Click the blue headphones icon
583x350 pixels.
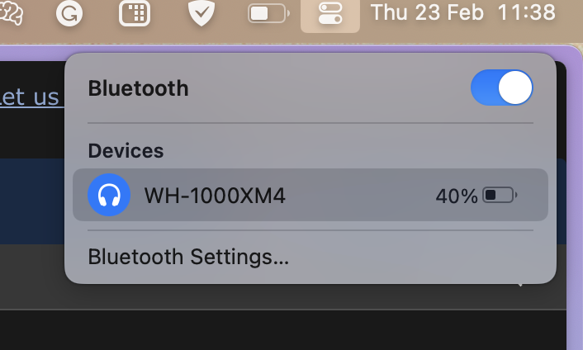point(109,195)
